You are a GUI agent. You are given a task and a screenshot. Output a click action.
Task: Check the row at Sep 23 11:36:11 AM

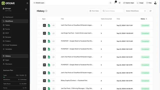[39, 25]
